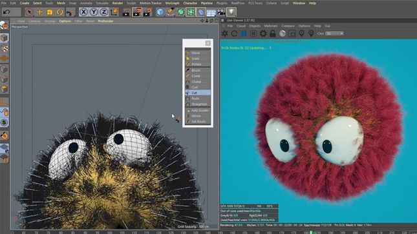Click the Make Editable icon in left sidebar
The image size is (417, 234).
coord(4,26)
